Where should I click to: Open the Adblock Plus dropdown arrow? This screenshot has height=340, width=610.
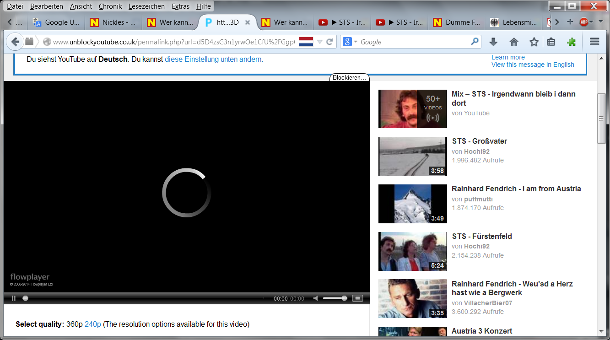pos(592,22)
